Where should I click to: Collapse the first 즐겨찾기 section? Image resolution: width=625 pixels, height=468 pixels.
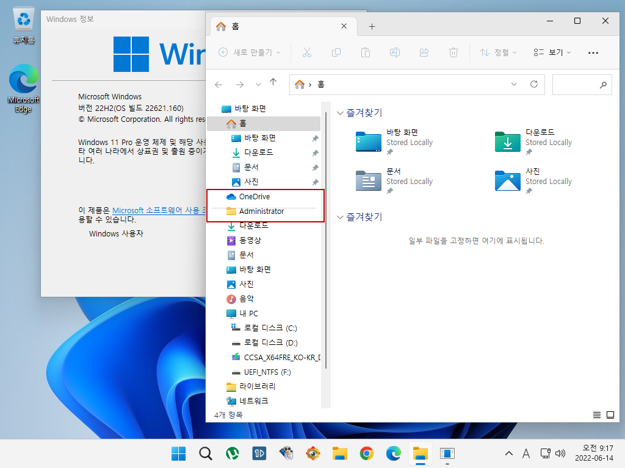[x=340, y=113]
